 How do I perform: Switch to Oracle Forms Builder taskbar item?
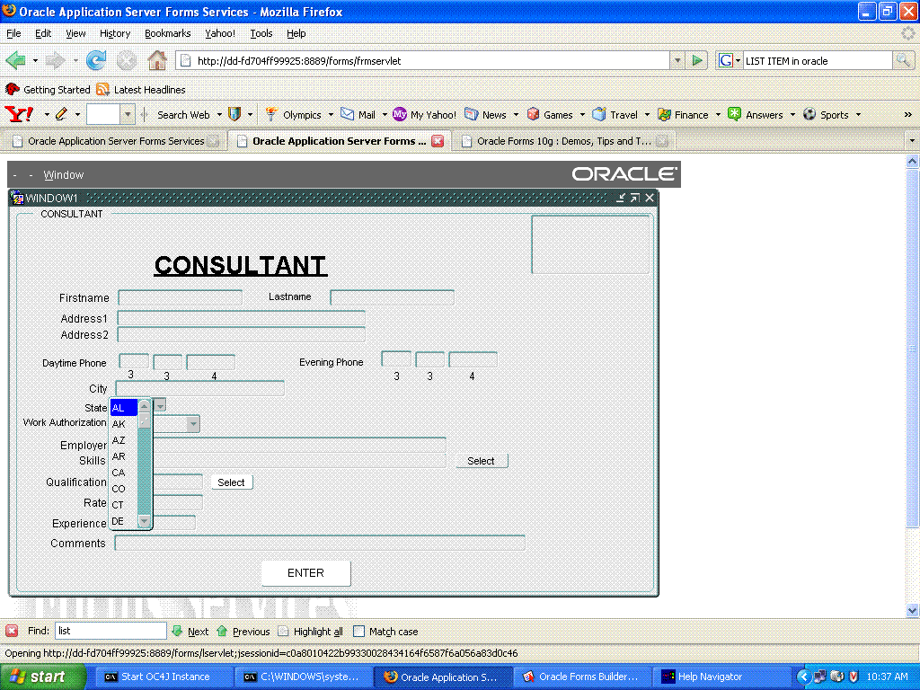(582, 677)
